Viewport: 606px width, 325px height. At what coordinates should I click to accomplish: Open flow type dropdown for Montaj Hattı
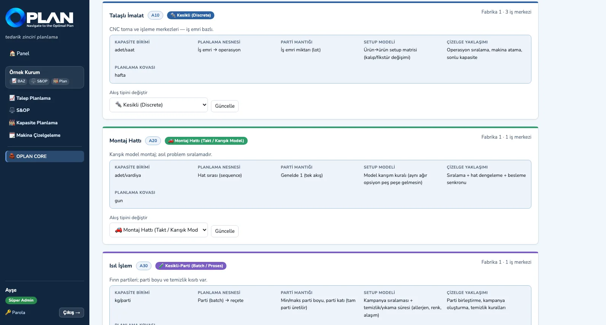(x=159, y=230)
